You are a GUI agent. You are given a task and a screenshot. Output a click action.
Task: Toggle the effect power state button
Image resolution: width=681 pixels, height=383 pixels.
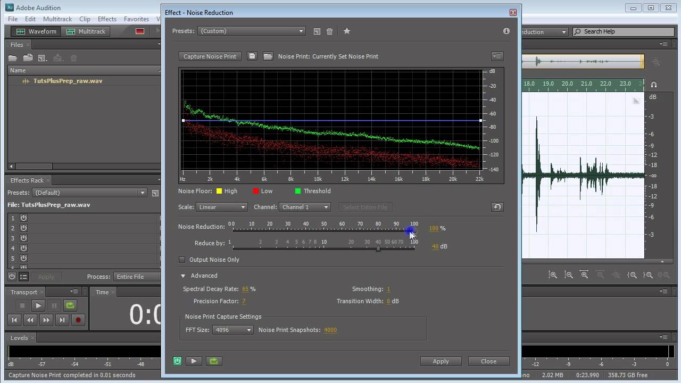pos(177,361)
